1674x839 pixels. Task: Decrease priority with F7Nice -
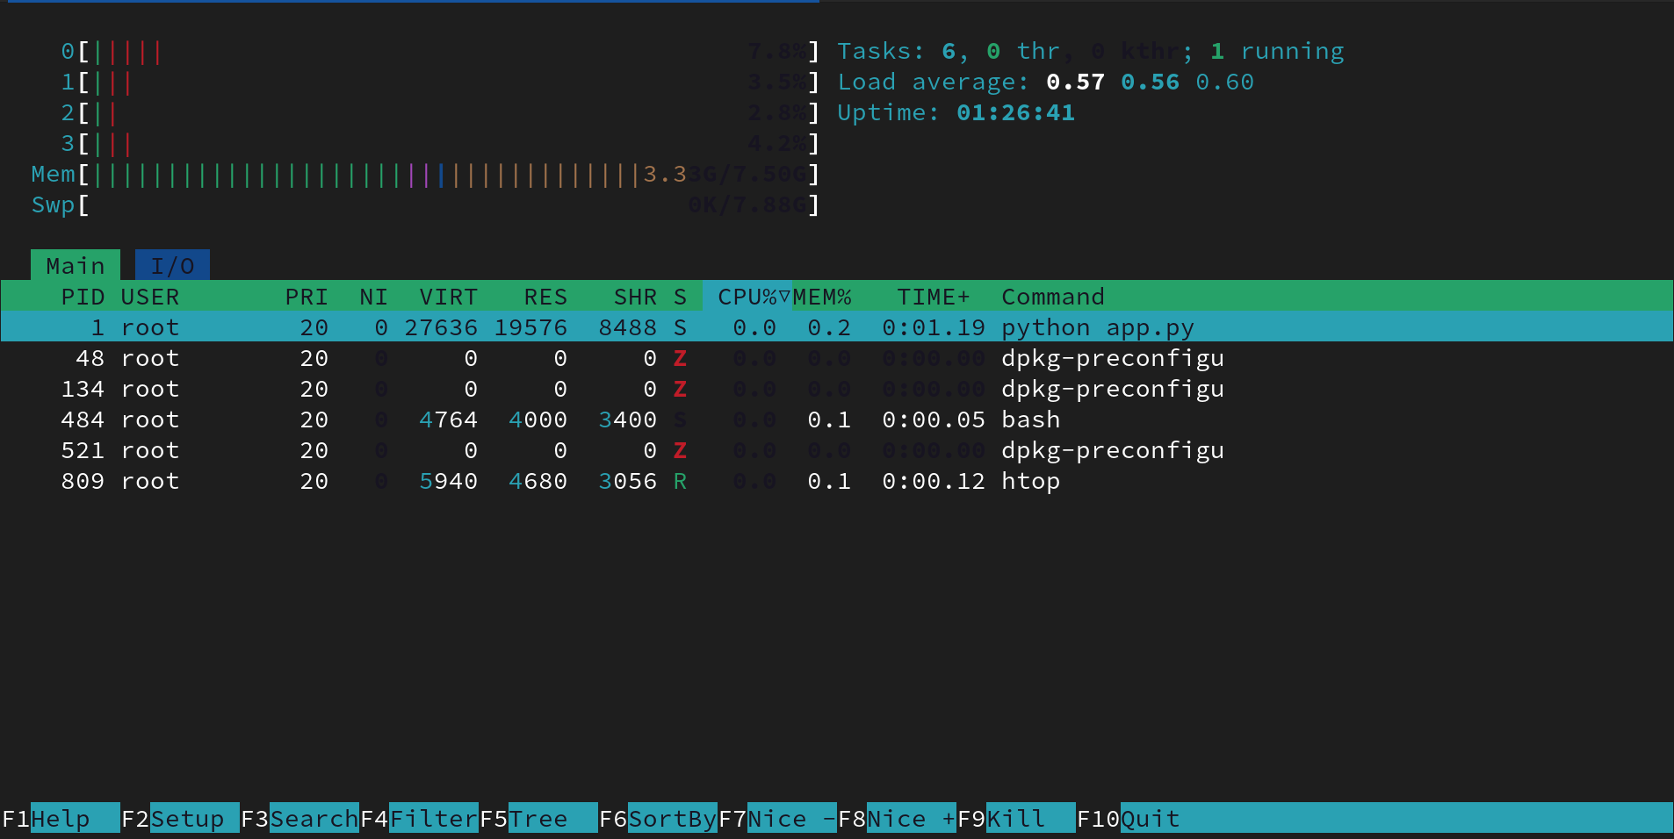(x=777, y=819)
